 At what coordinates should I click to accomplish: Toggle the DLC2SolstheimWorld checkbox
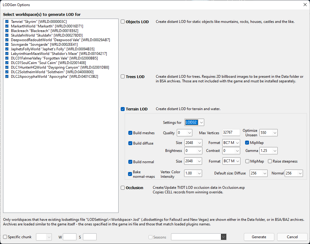click(x=7, y=72)
